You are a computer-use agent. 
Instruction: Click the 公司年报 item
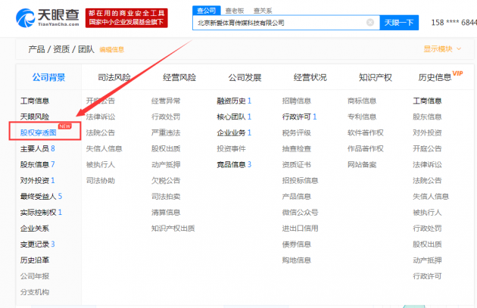tap(35, 276)
